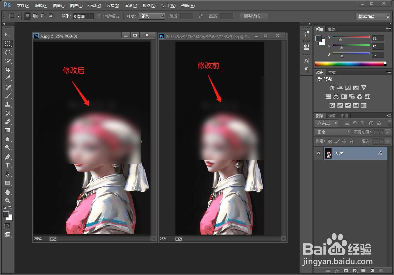Open the 图像(I) menu
Image resolution: width=394 pixels, height=275 pixels.
(x=58, y=6)
